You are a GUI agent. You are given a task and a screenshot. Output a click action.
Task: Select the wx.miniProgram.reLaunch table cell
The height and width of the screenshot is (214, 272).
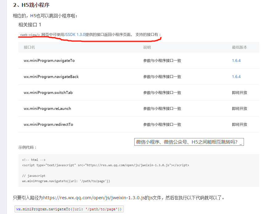tap(47, 109)
